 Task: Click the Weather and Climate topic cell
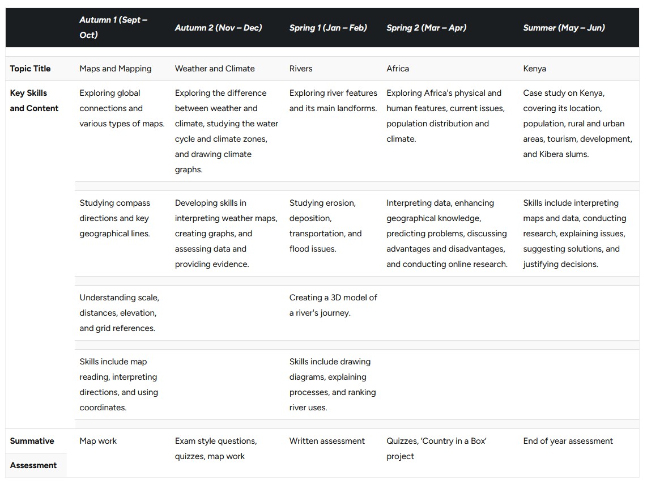click(215, 69)
